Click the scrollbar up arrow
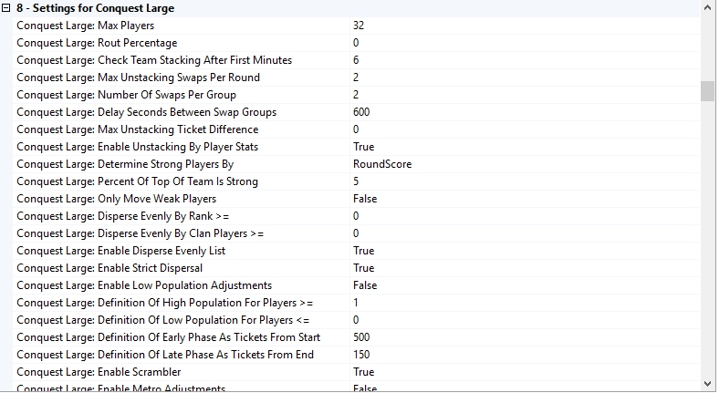Screen dimensions: 719x393 pyautogui.click(x=707, y=8)
